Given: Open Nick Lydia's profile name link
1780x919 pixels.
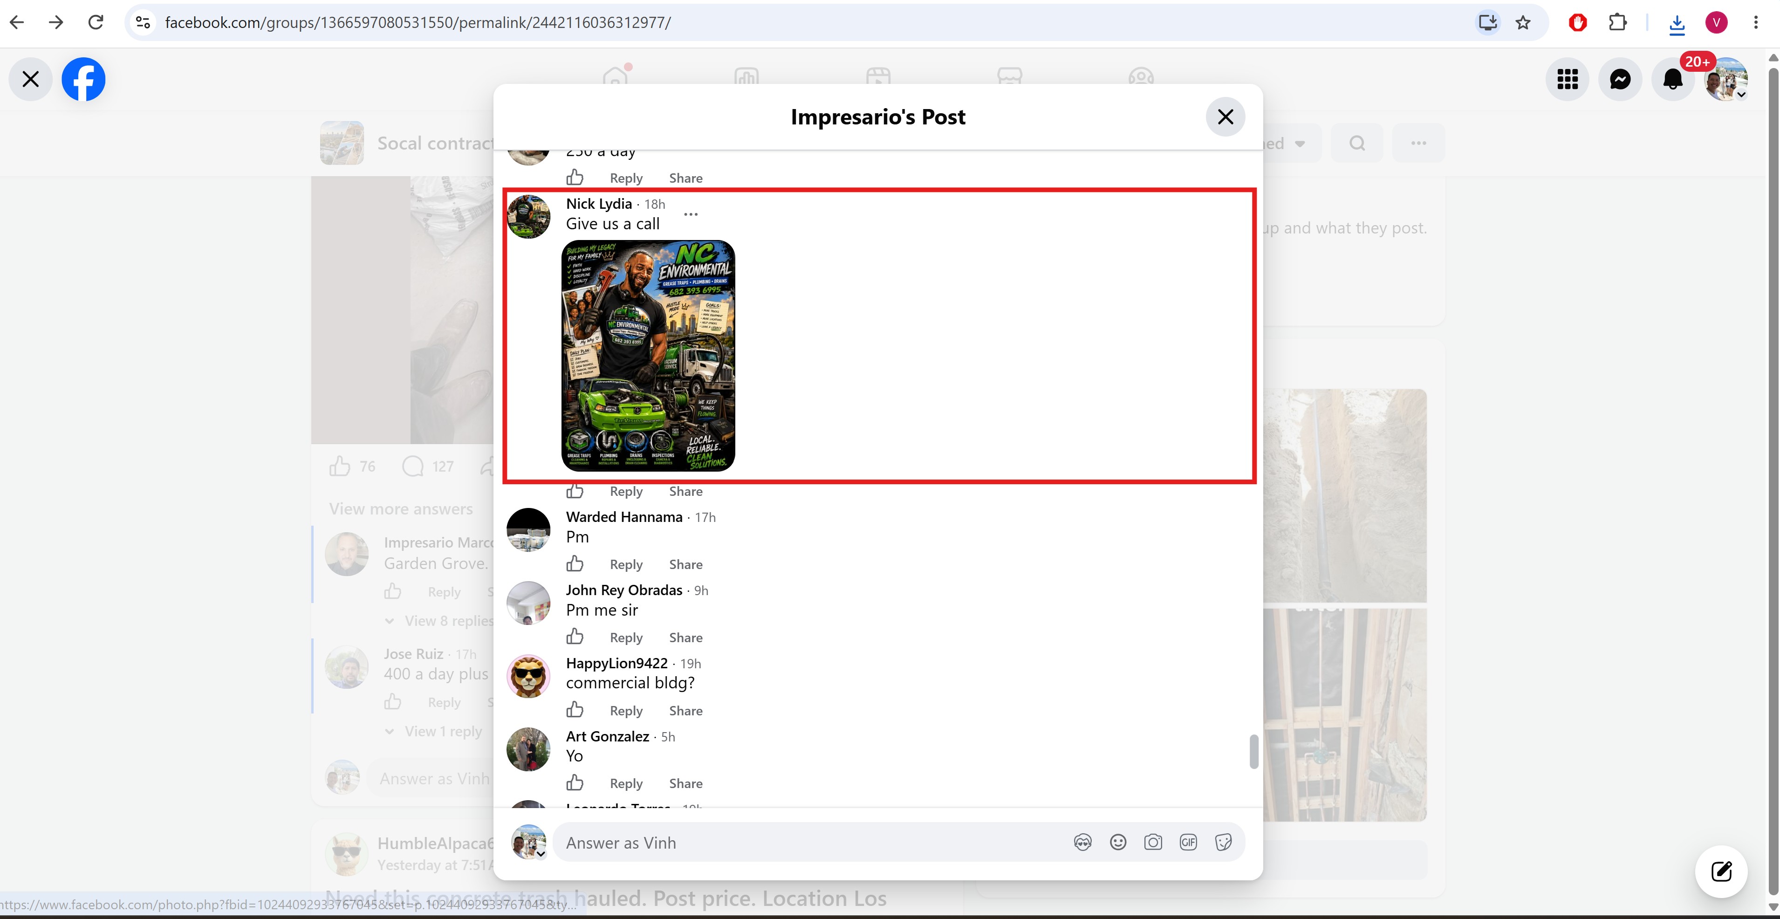Looking at the screenshot, I should (x=598, y=204).
